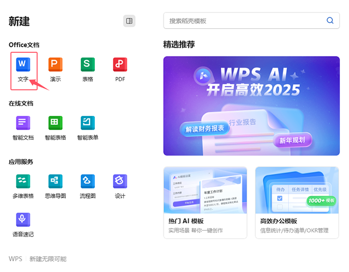
Task: Click the WPS 新建无限可能 footer text
Action: pos(38,259)
